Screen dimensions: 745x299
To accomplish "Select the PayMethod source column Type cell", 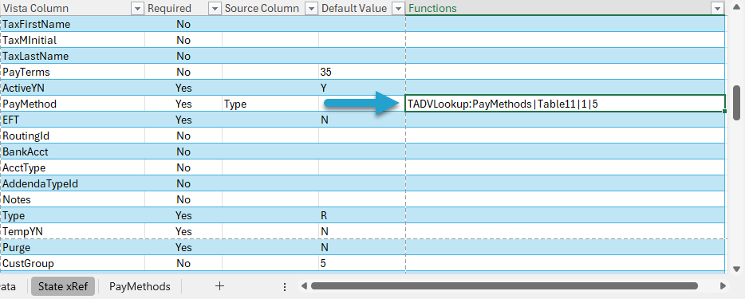I will pyautogui.click(x=270, y=104).
